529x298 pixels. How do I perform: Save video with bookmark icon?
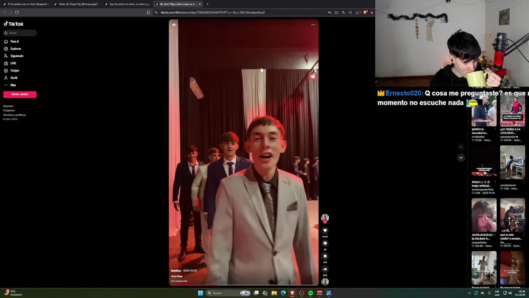coord(325,256)
